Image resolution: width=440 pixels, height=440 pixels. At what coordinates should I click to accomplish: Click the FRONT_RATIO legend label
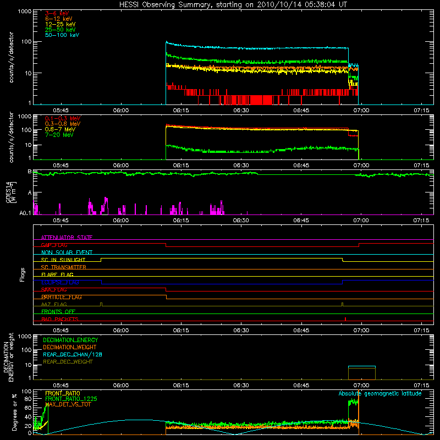click(63, 393)
